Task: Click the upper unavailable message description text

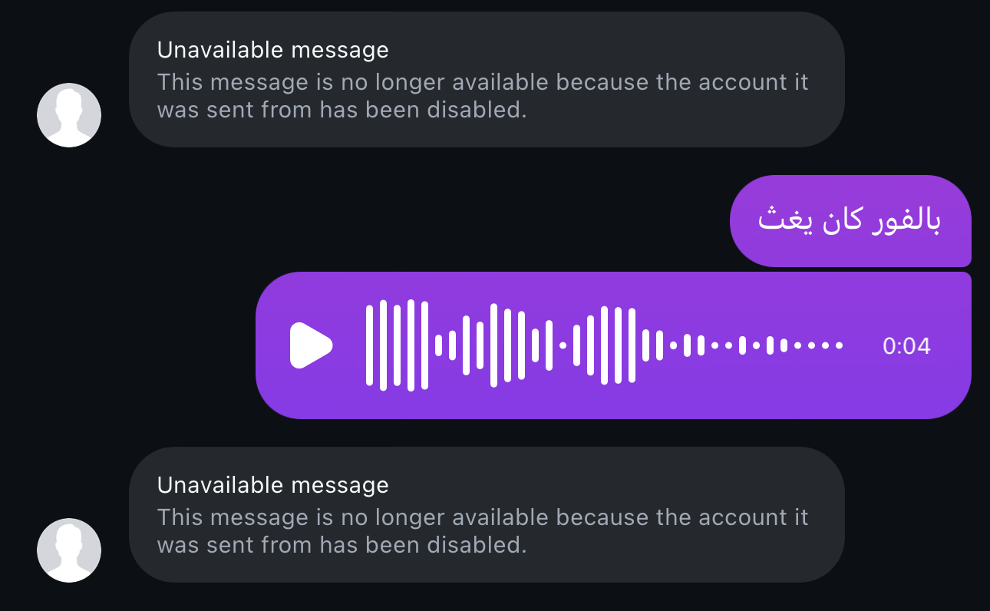Action: (x=483, y=96)
